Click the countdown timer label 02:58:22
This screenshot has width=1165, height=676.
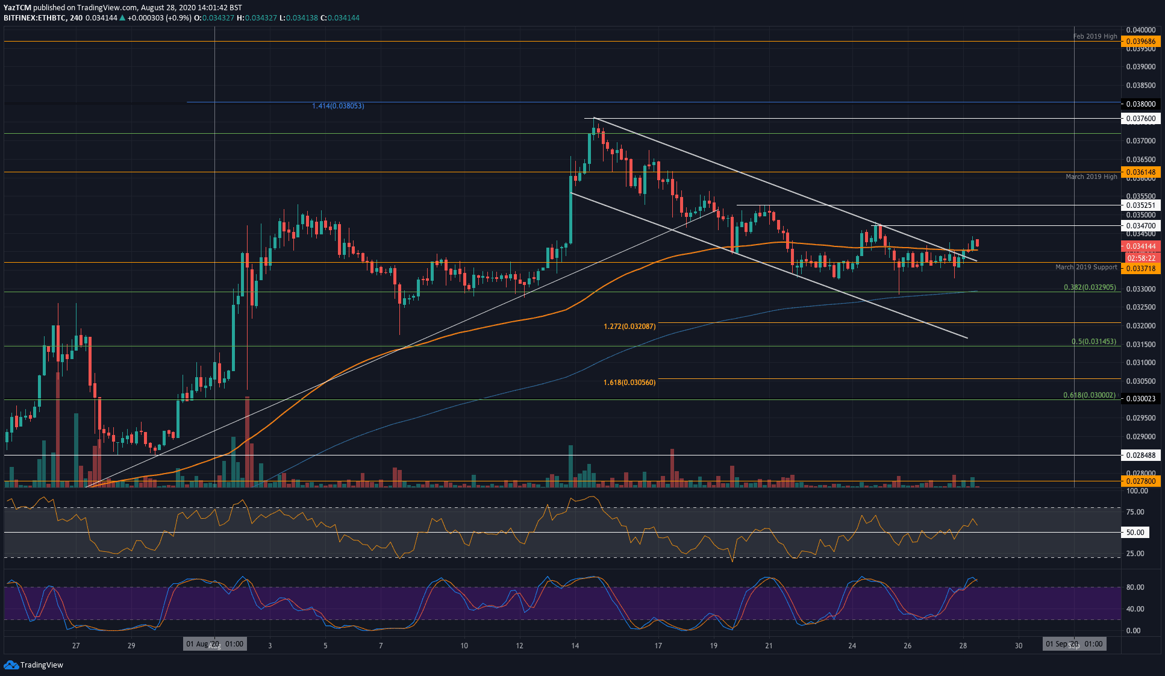[1142, 257]
